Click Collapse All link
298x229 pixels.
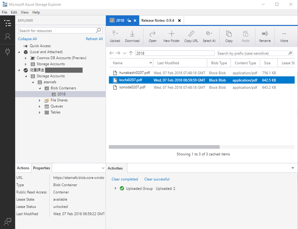[x=27, y=39]
